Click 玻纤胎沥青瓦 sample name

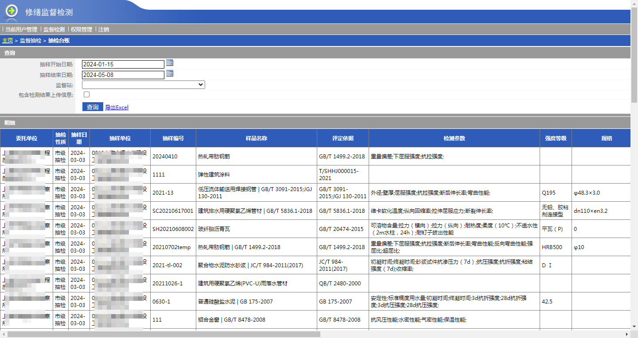[214, 229]
